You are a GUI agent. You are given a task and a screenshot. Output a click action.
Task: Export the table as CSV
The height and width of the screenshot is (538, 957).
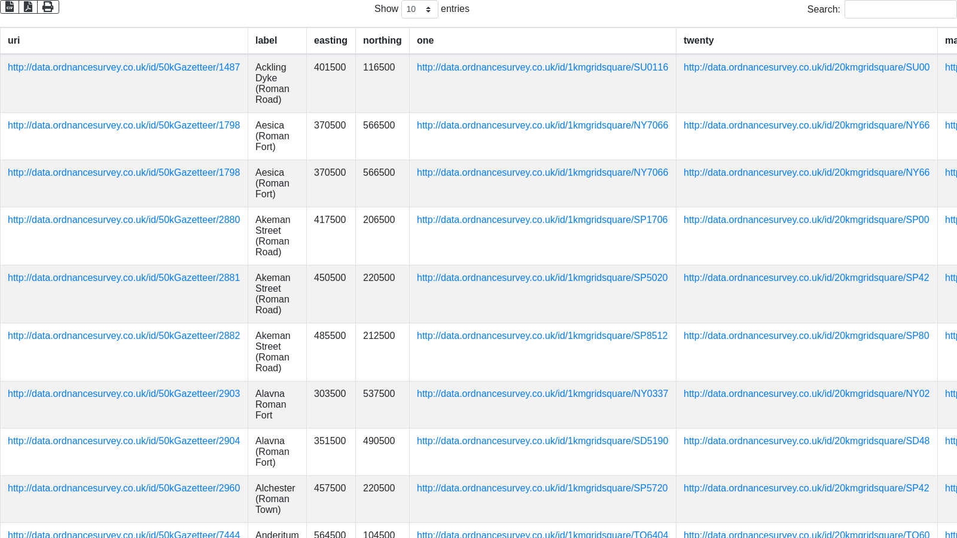(10, 7)
